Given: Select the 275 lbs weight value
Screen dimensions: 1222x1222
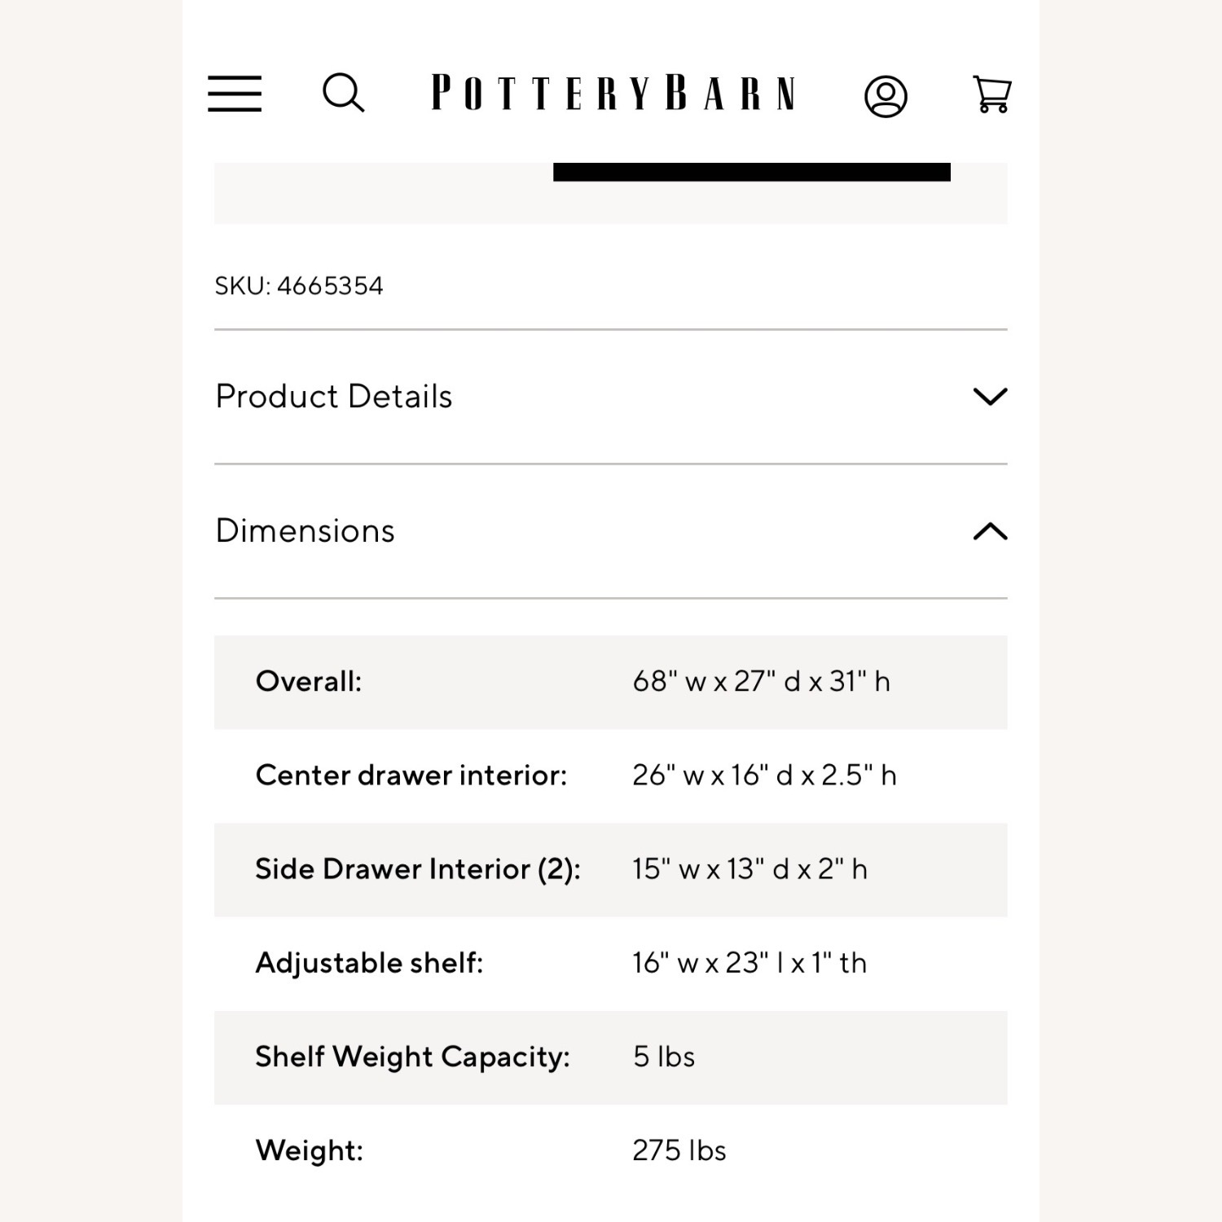Looking at the screenshot, I should point(679,1150).
